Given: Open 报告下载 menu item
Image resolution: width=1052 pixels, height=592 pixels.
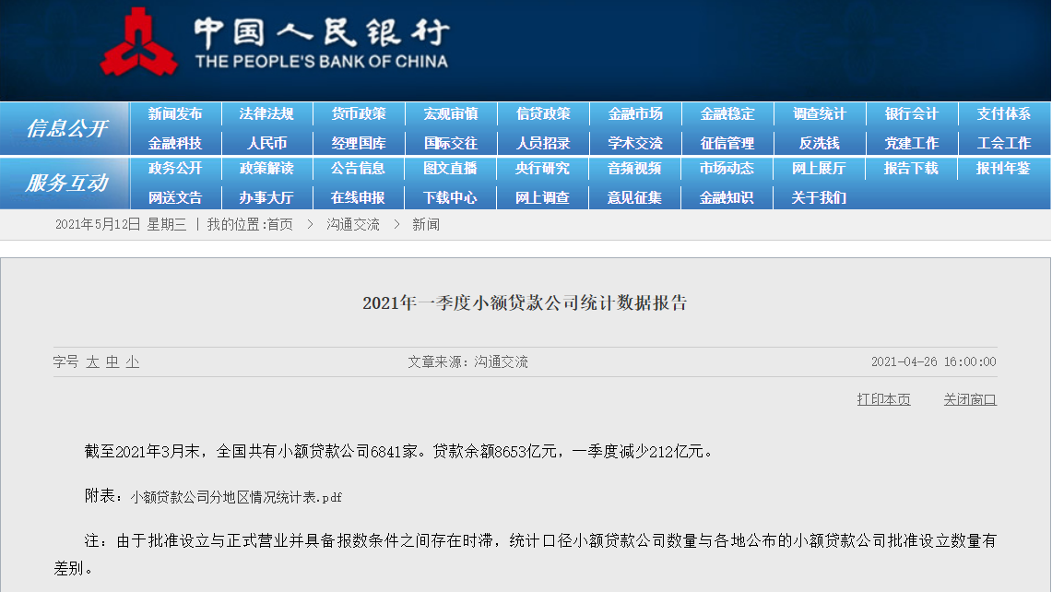Looking at the screenshot, I should coord(911,169).
